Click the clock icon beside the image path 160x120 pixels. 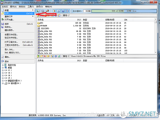pos(59,15)
